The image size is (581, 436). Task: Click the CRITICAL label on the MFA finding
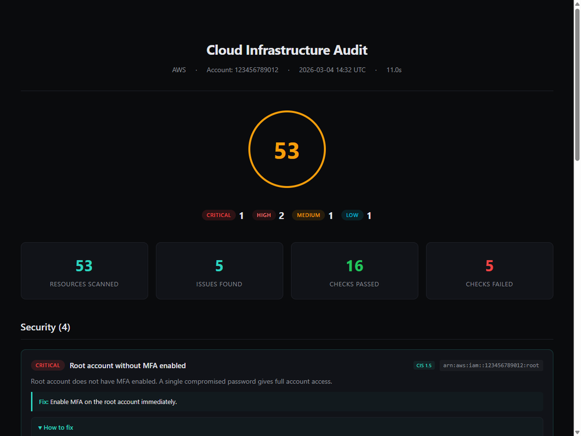[x=47, y=365]
